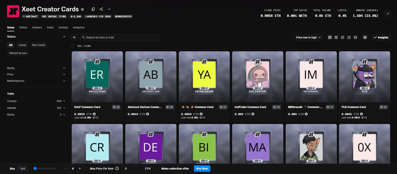Click Make collection offer
Screen dimensions: 397x174
click(175, 168)
